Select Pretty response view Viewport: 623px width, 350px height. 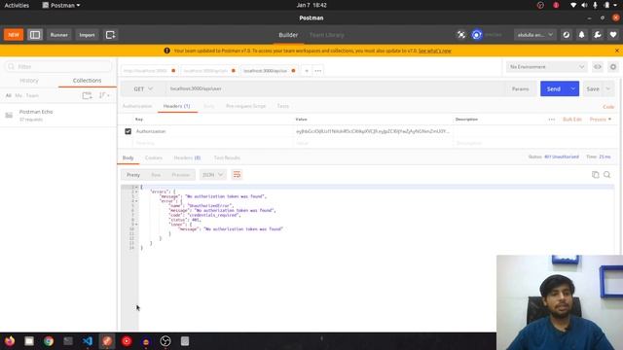133,175
